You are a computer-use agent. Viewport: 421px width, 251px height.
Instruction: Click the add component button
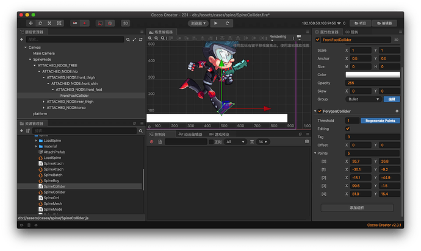(x=357, y=208)
